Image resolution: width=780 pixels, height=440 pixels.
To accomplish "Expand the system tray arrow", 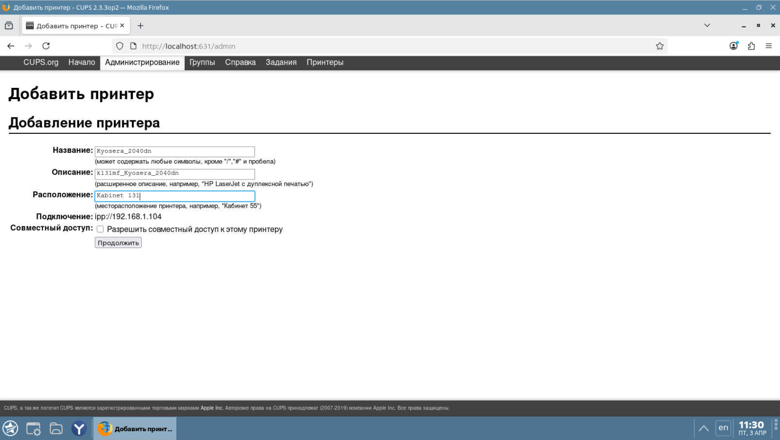I will 703,428.
